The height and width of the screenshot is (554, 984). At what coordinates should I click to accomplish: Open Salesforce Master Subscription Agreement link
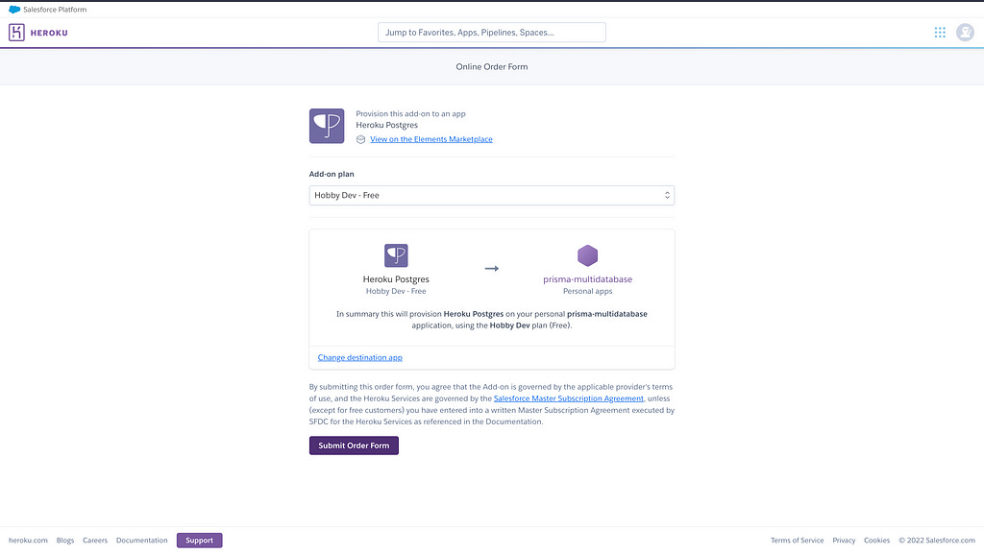pos(569,398)
